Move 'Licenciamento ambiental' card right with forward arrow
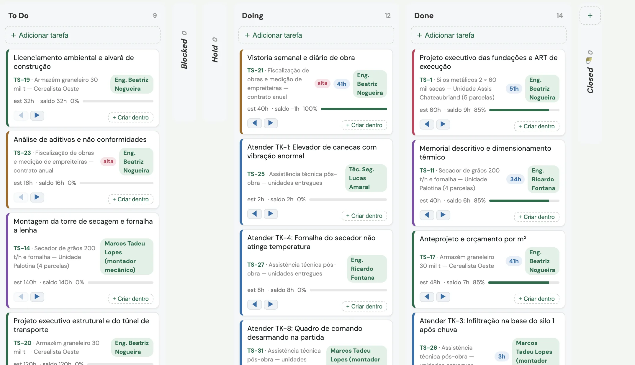This screenshot has width=635, height=365. (x=37, y=115)
